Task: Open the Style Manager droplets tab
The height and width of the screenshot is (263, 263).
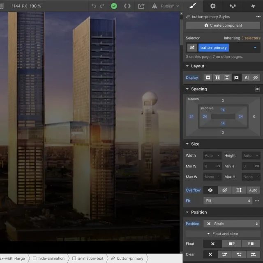Action: click(233, 6)
